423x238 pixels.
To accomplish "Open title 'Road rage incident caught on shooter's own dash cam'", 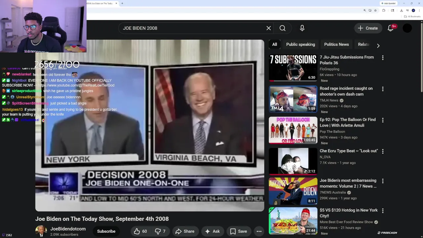I will click(346, 91).
